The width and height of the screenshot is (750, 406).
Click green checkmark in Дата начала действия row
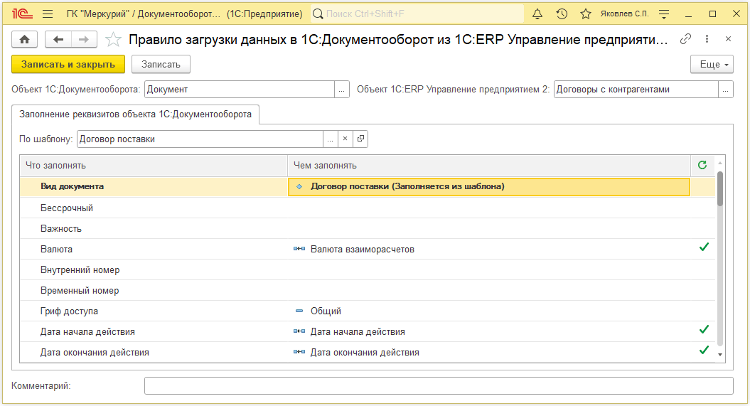[x=704, y=329]
